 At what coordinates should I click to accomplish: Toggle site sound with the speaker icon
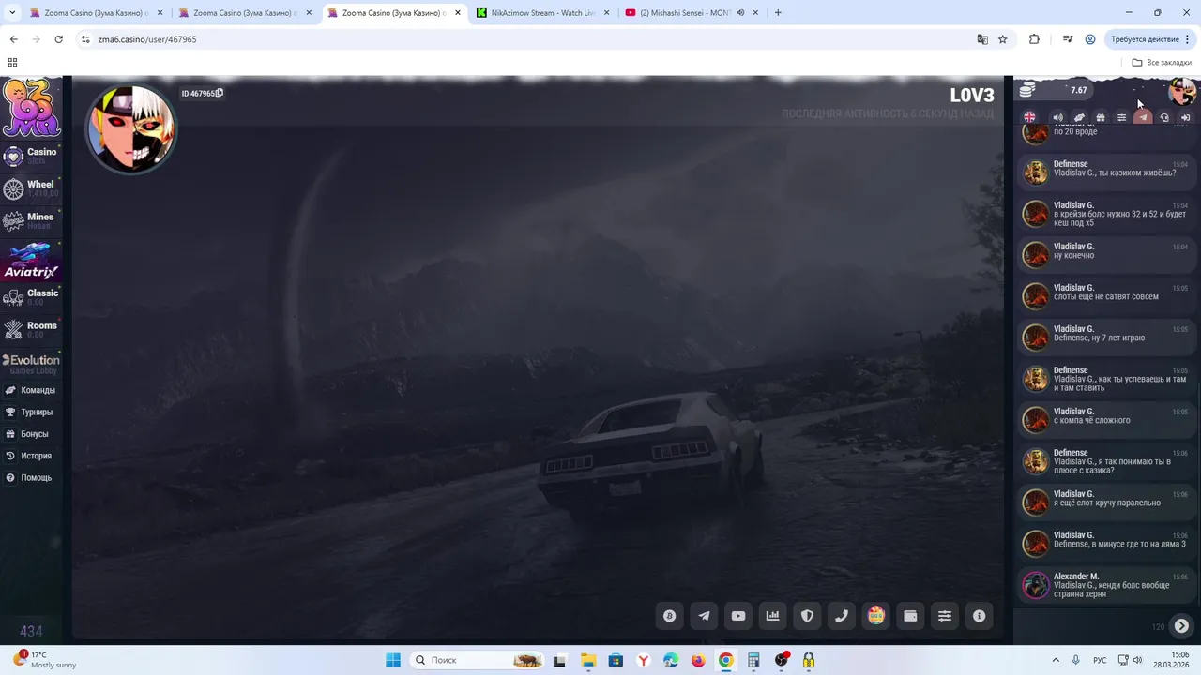click(1058, 117)
